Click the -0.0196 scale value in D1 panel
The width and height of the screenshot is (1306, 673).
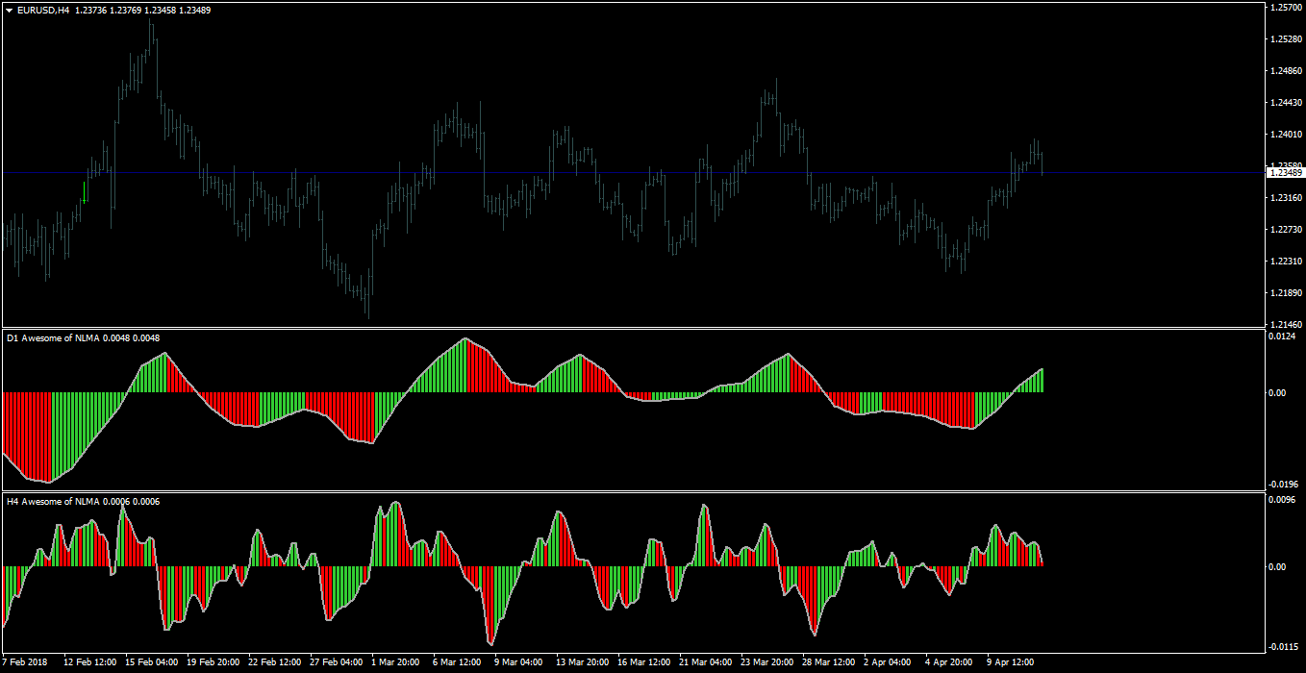(1286, 485)
